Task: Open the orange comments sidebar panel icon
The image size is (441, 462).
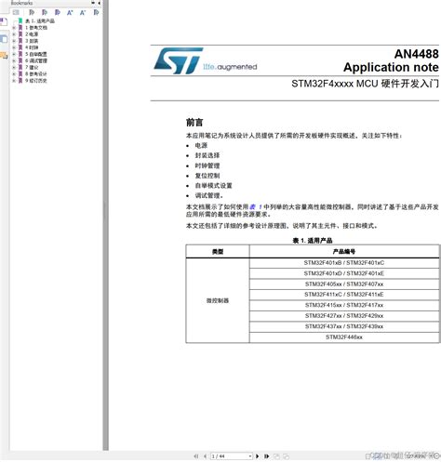Action: (x=4, y=56)
